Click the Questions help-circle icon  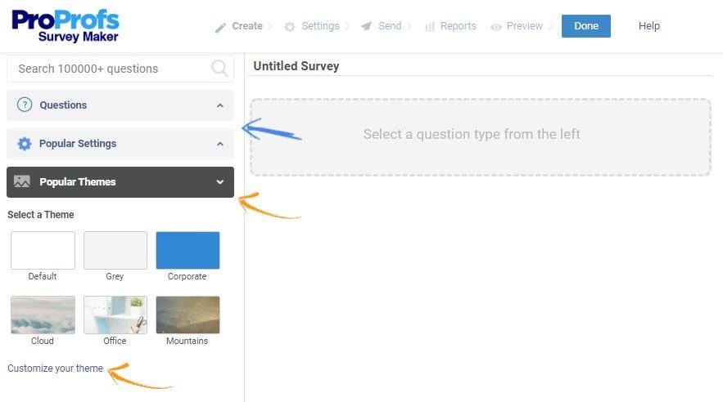(25, 105)
